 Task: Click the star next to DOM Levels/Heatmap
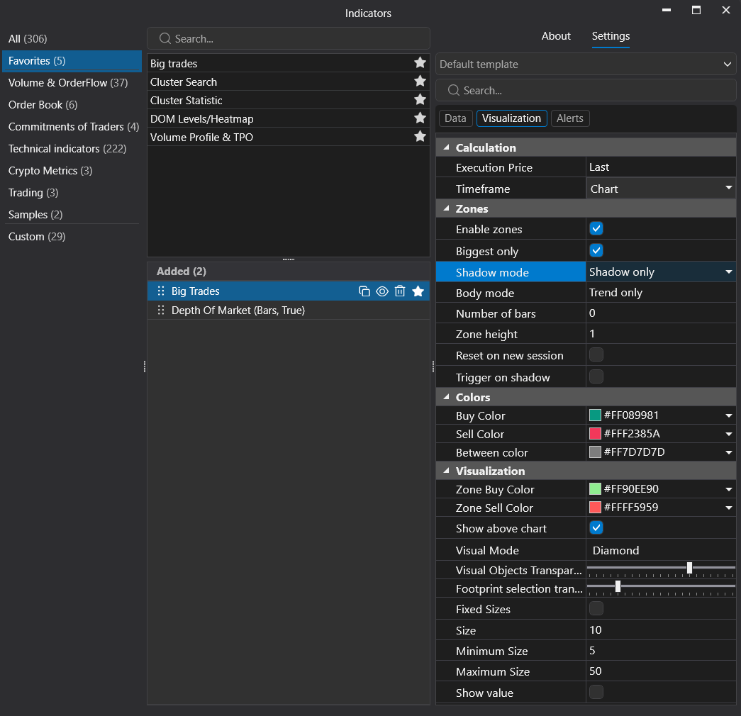tap(420, 118)
